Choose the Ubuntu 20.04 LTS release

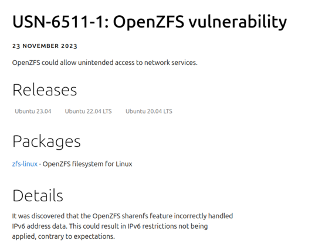pos(149,111)
